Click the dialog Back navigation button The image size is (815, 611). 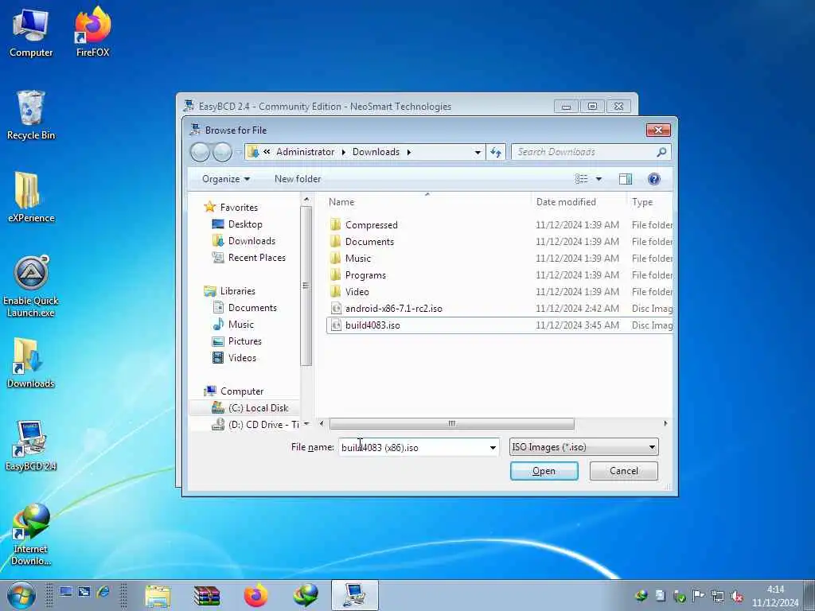[x=200, y=152]
